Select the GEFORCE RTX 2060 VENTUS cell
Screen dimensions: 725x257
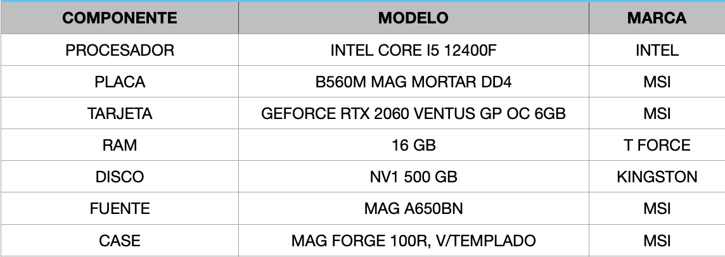click(413, 114)
